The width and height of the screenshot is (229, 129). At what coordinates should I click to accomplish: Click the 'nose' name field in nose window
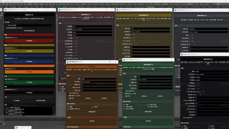click(x=99, y=79)
